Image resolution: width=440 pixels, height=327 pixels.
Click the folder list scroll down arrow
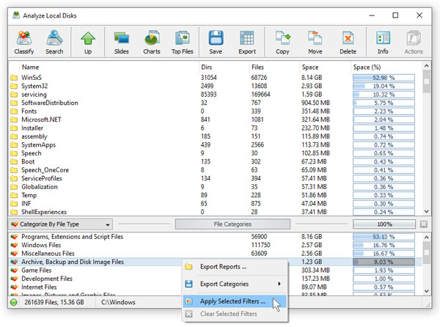427,211
